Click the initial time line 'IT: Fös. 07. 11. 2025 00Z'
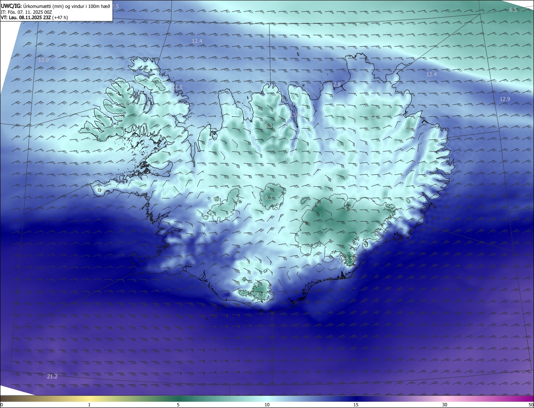The width and height of the screenshot is (534, 408). (x=26, y=12)
